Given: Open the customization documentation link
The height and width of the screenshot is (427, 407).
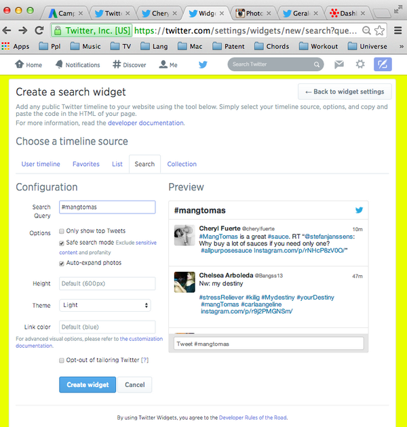Looking at the screenshot, I should tap(89, 342).
